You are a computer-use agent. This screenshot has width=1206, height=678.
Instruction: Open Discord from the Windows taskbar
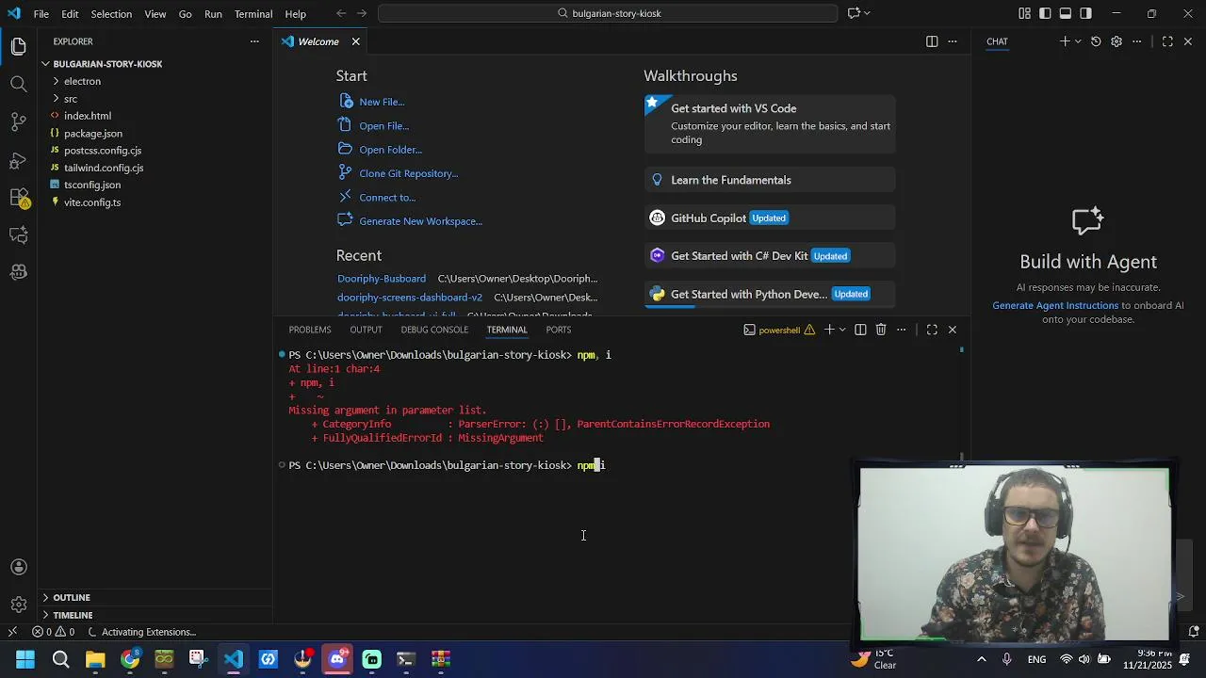[337, 659]
